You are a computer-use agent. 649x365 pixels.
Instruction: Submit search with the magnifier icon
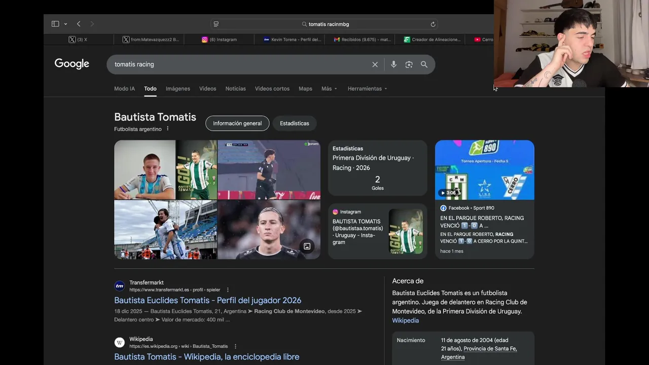[x=424, y=64]
